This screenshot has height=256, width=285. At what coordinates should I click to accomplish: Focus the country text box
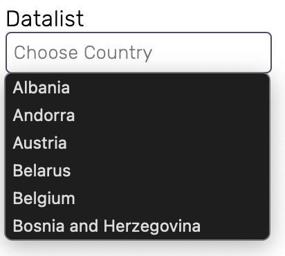click(138, 53)
